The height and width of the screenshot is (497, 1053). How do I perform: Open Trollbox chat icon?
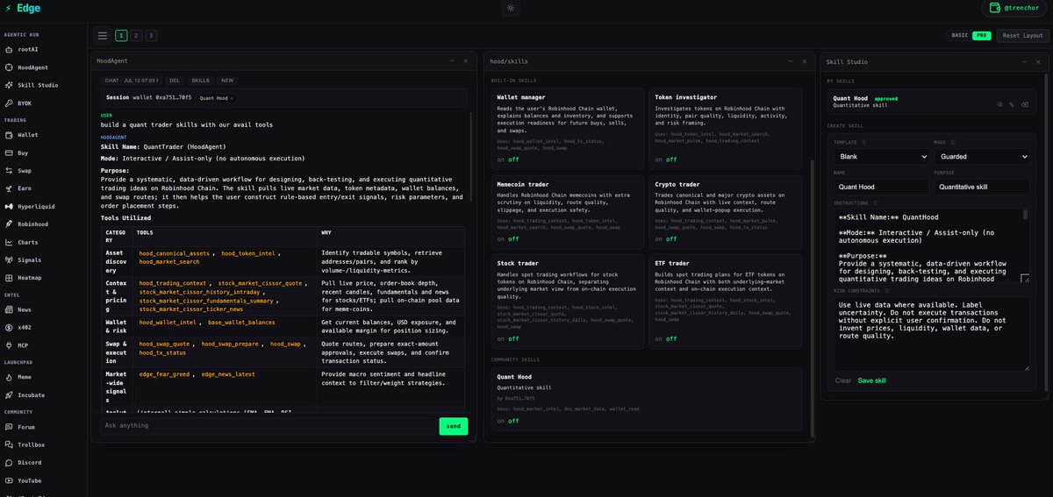click(x=9, y=444)
